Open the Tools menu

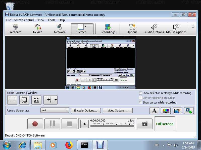(51, 20)
